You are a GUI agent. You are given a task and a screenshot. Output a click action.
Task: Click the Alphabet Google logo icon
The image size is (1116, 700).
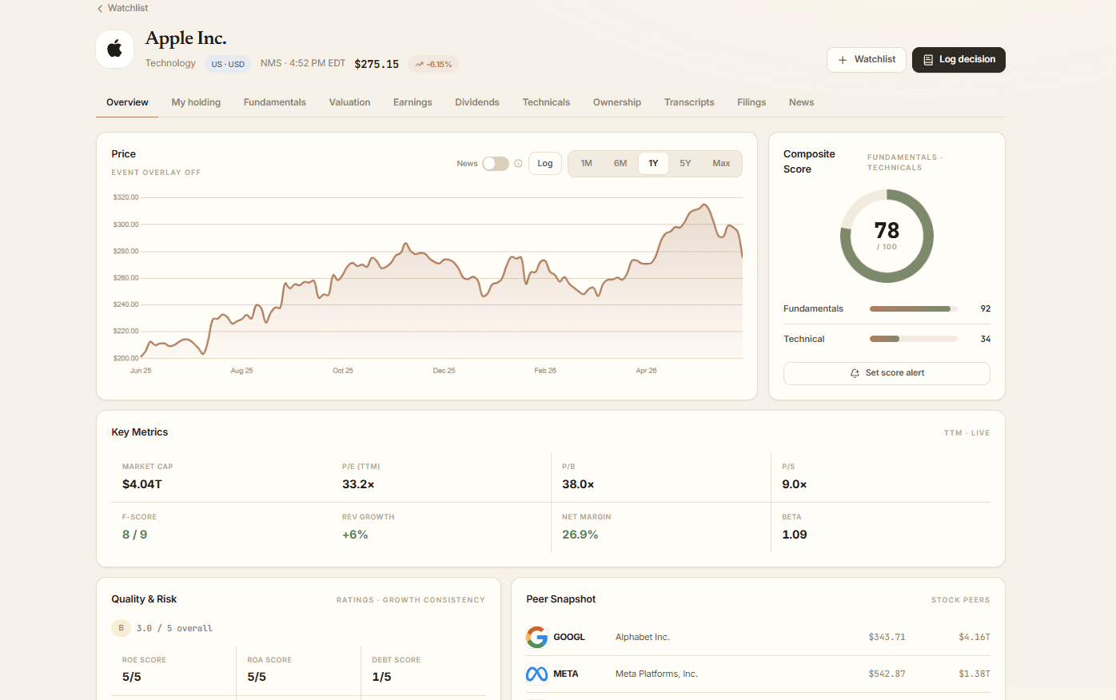click(536, 637)
